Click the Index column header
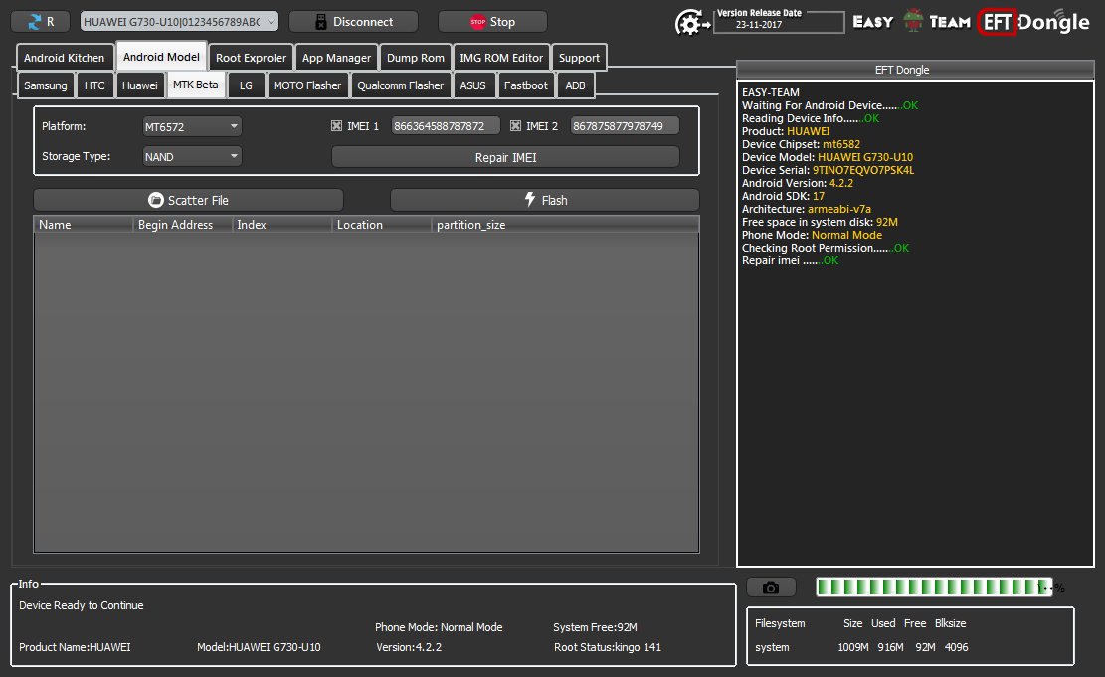 point(281,225)
